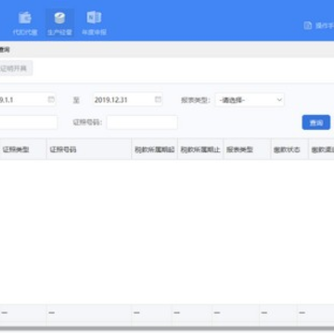Open the 年度申报 document icon module

tap(94, 23)
